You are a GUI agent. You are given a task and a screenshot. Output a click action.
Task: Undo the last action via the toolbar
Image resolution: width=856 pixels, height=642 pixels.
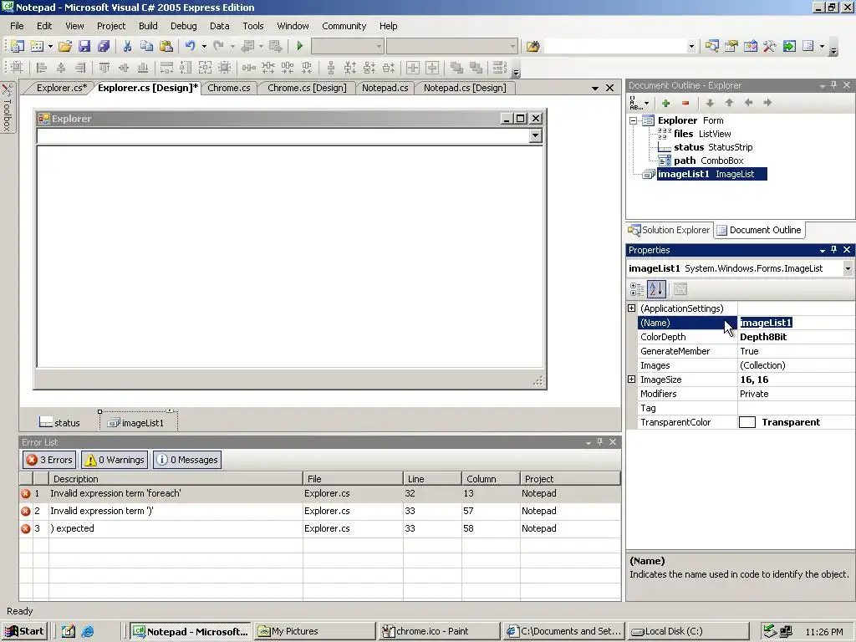[x=190, y=47]
